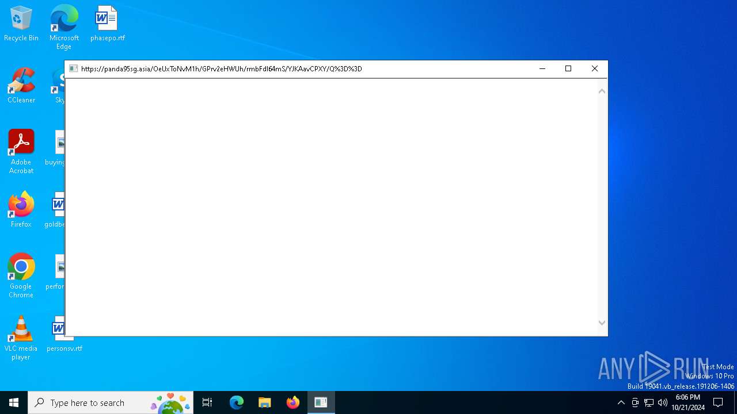The width and height of the screenshot is (737, 414).
Task: Maximize the panda95sg.asia window
Action: pyautogui.click(x=568, y=68)
